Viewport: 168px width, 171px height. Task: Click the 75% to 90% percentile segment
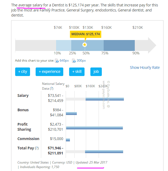[x=119, y=45]
